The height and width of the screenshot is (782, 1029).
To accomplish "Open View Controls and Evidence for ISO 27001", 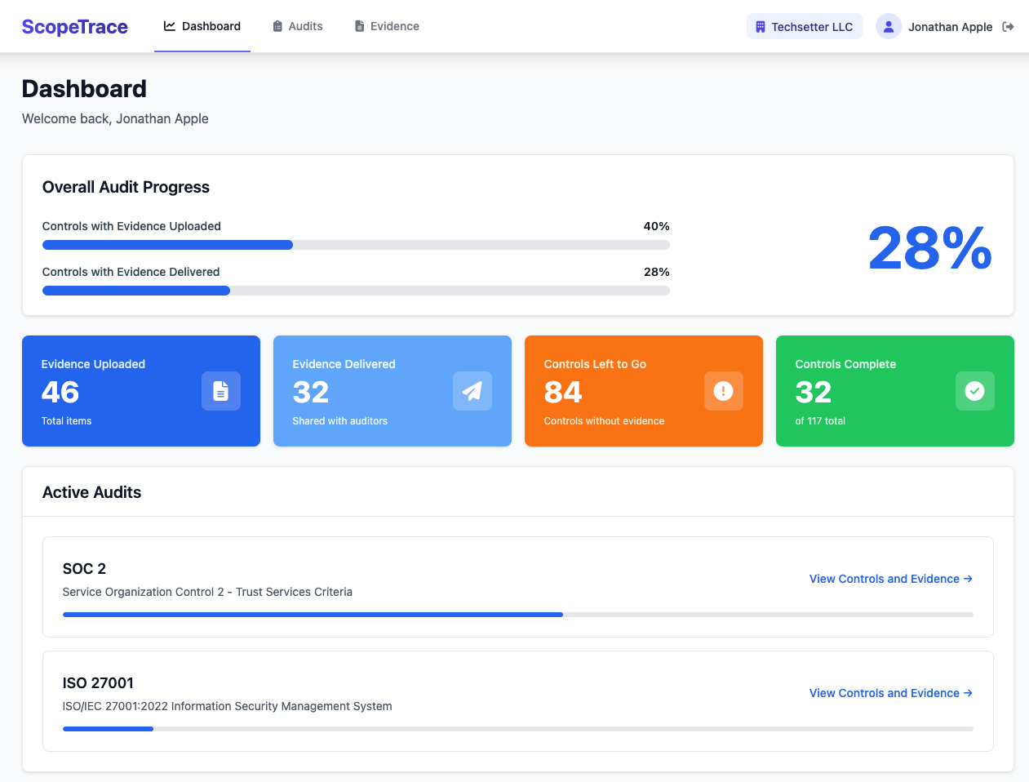I will tap(889, 693).
